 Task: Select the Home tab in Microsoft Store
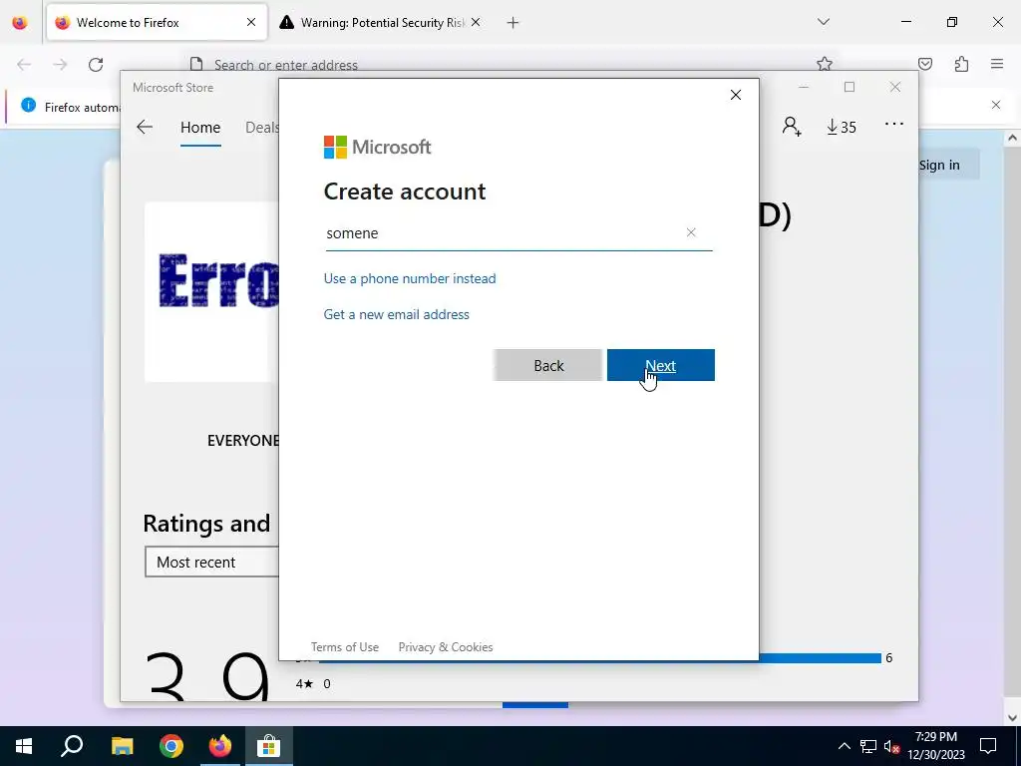pos(200,128)
